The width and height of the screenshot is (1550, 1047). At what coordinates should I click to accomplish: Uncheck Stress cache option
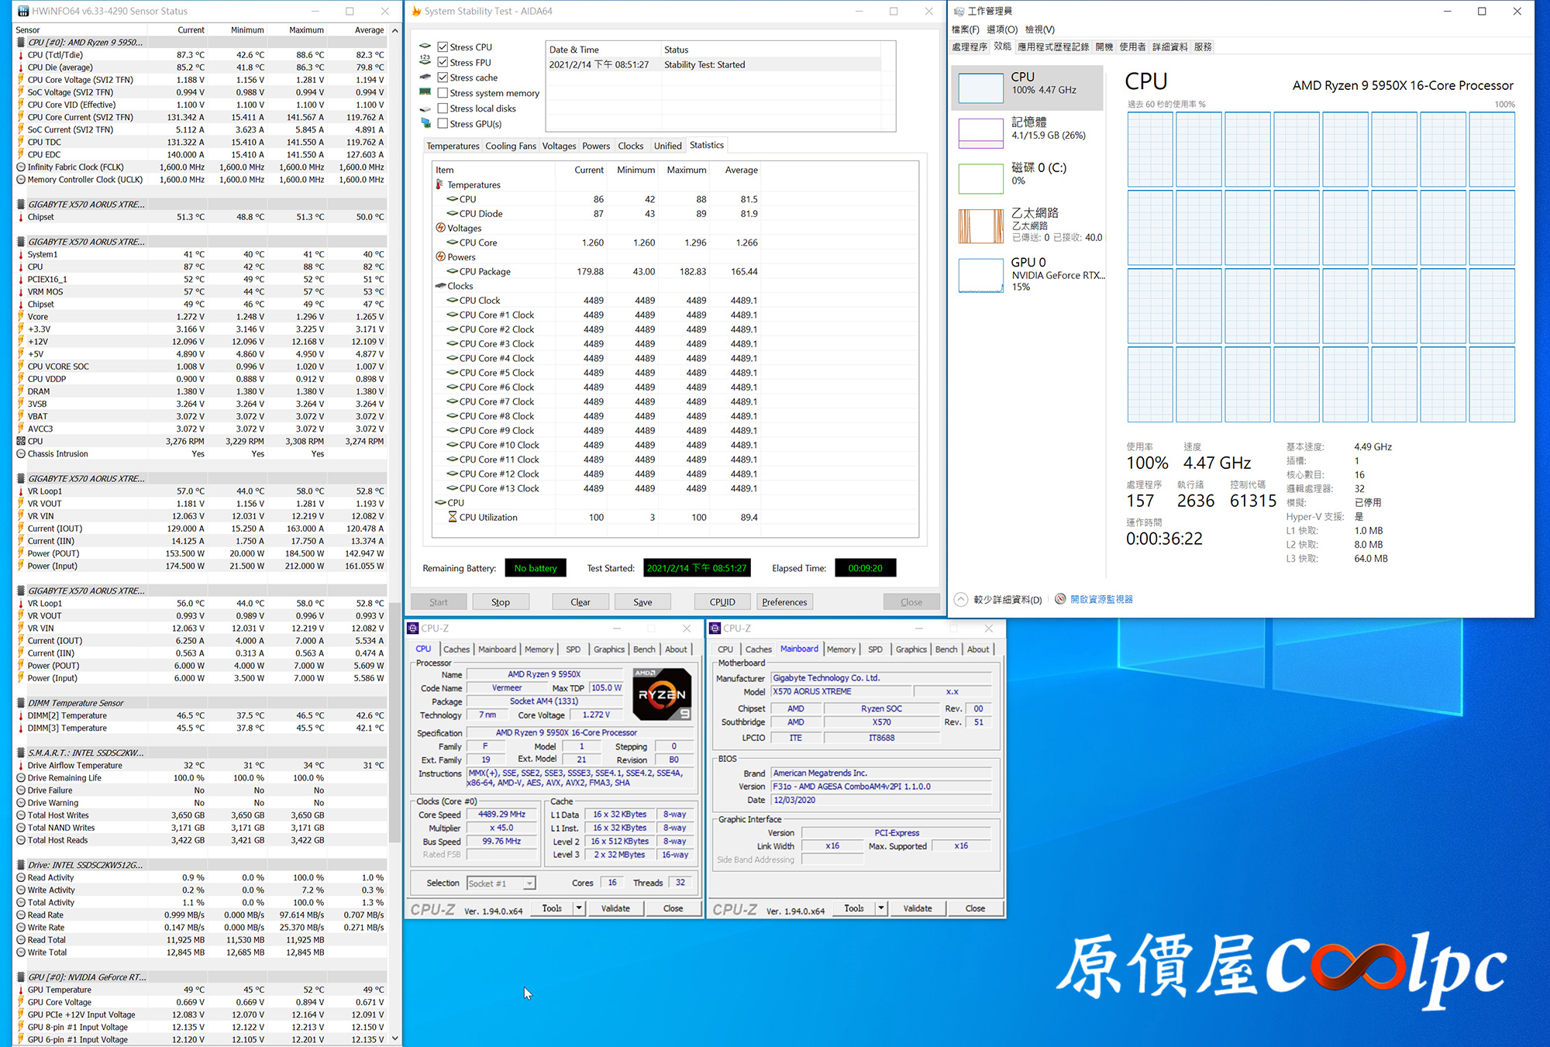click(443, 77)
